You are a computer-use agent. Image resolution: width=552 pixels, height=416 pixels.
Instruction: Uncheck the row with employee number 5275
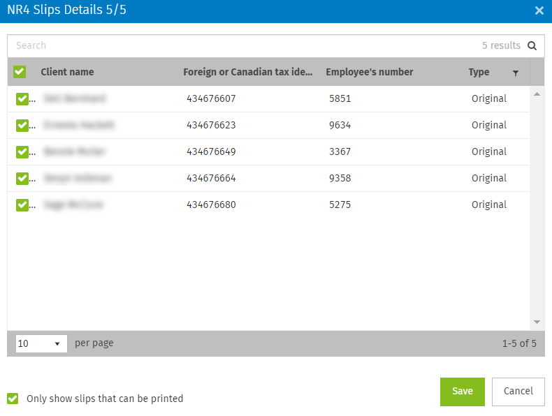pyautogui.click(x=22, y=205)
